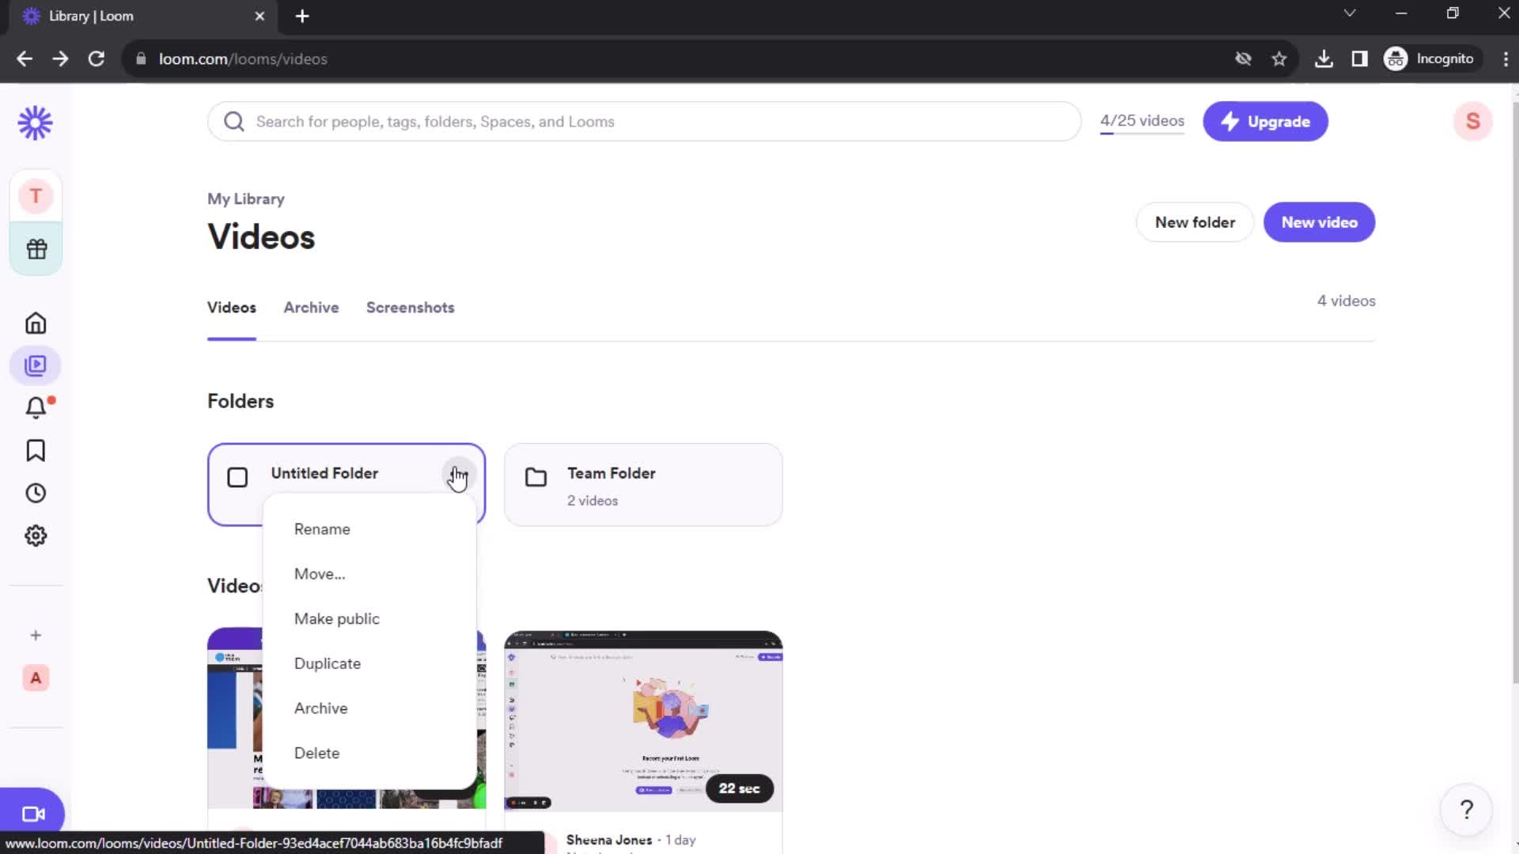The width and height of the screenshot is (1519, 854).
Task: Open Move submenu in context menu
Action: pos(320,573)
